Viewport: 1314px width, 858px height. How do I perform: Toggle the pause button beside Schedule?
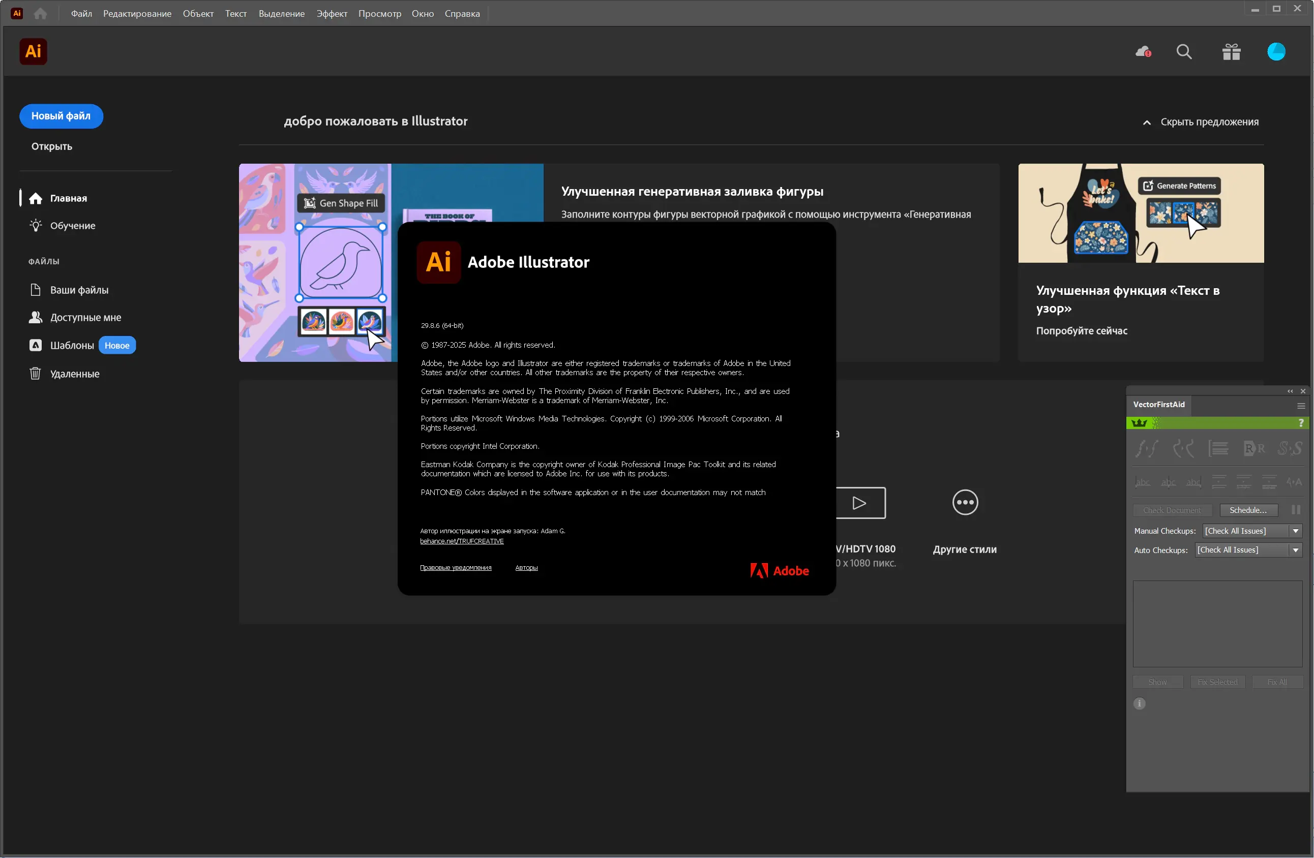[x=1295, y=510]
